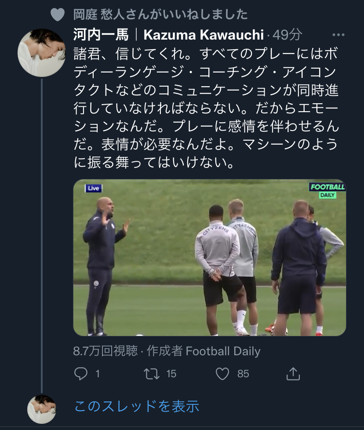Image resolution: width=364 pixels, height=430 pixels.
Task: Open the three-dot more options menu
Action: point(338,35)
